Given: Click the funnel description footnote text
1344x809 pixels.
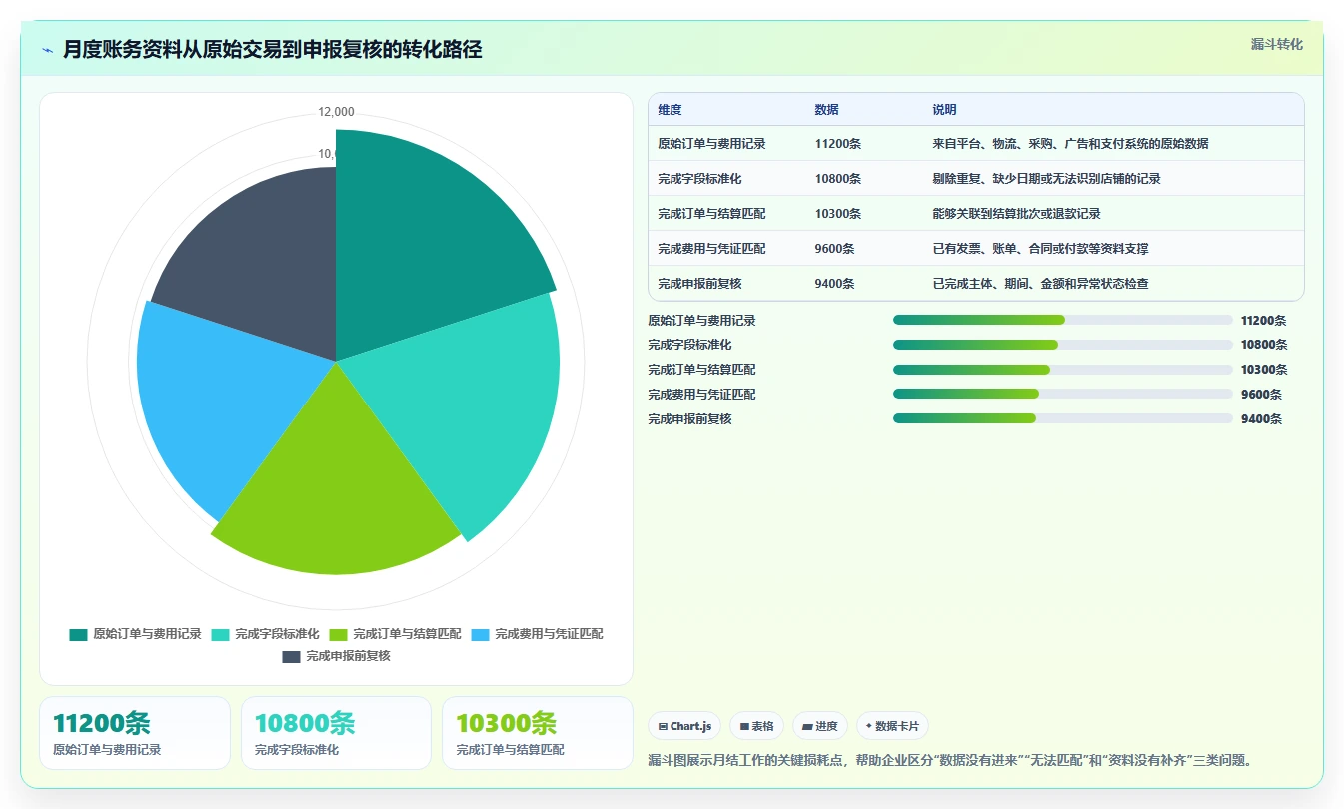Looking at the screenshot, I should [949, 760].
